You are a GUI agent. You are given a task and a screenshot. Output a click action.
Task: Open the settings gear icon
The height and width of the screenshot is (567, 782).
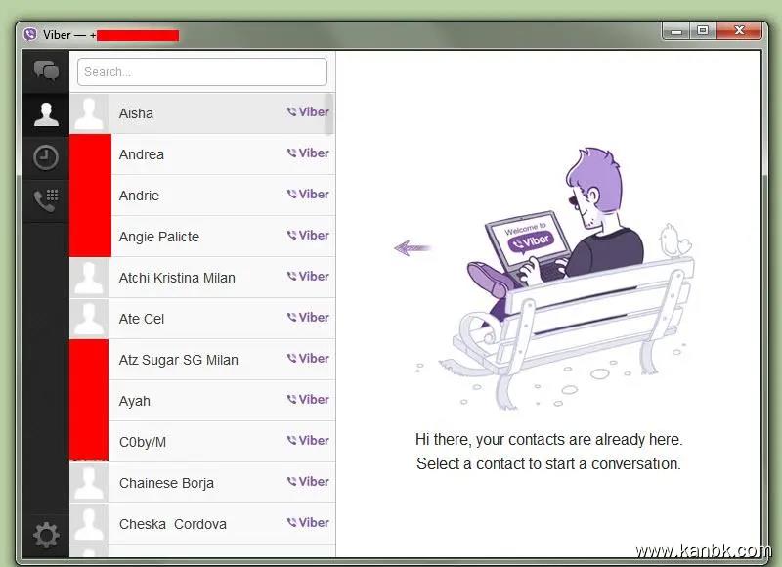46,535
